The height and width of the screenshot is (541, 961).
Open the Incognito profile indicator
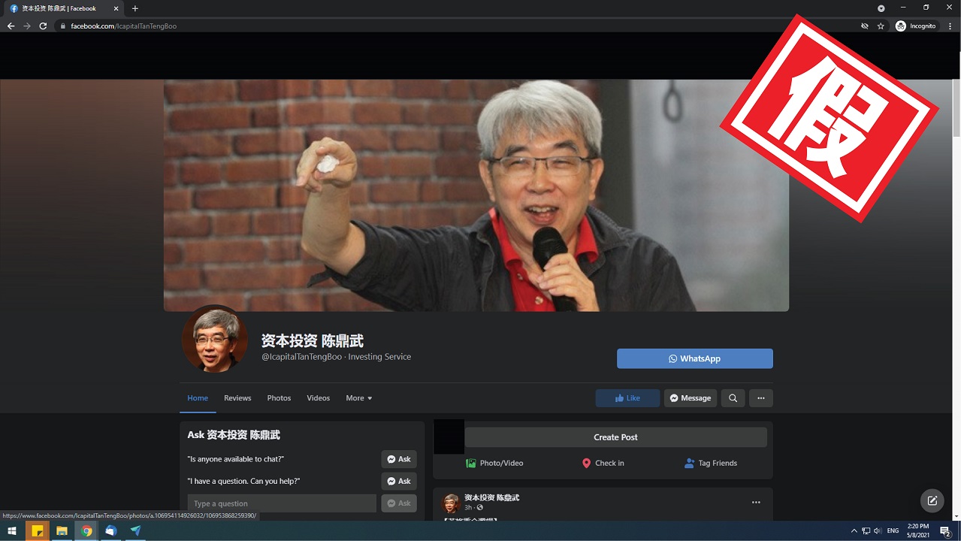[x=916, y=26]
